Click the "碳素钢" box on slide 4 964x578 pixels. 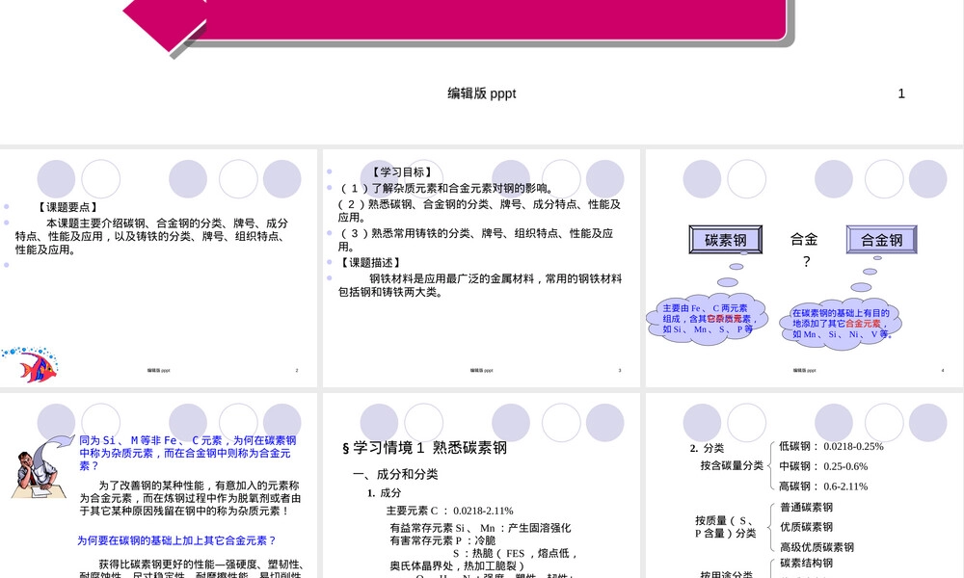726,240
